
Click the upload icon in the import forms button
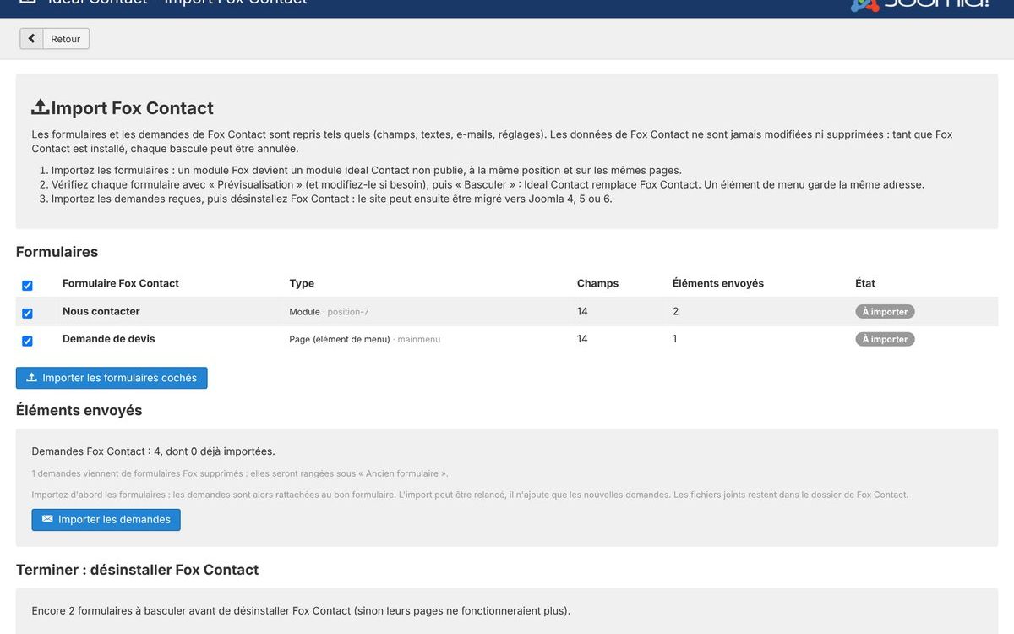(32, 378)
